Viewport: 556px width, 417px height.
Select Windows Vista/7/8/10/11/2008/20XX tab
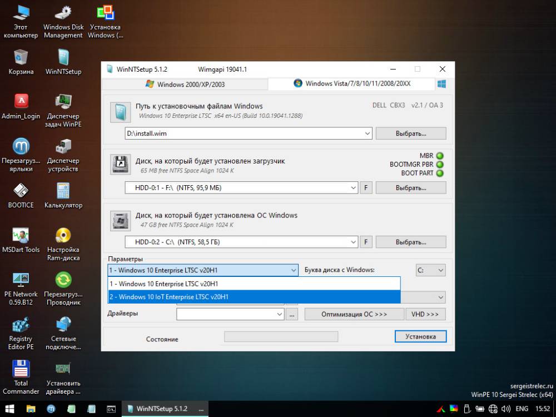click(x=352, y=84)
